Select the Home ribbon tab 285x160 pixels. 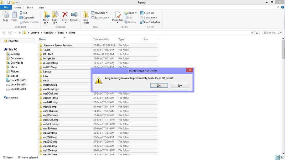(x=17, y=7)
